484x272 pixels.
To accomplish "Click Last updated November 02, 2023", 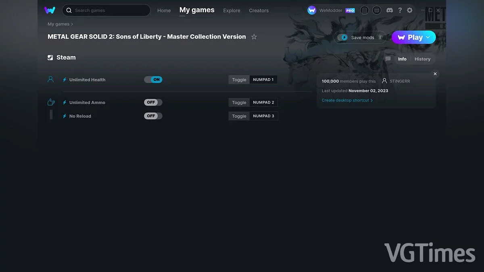I will point(355,91).
